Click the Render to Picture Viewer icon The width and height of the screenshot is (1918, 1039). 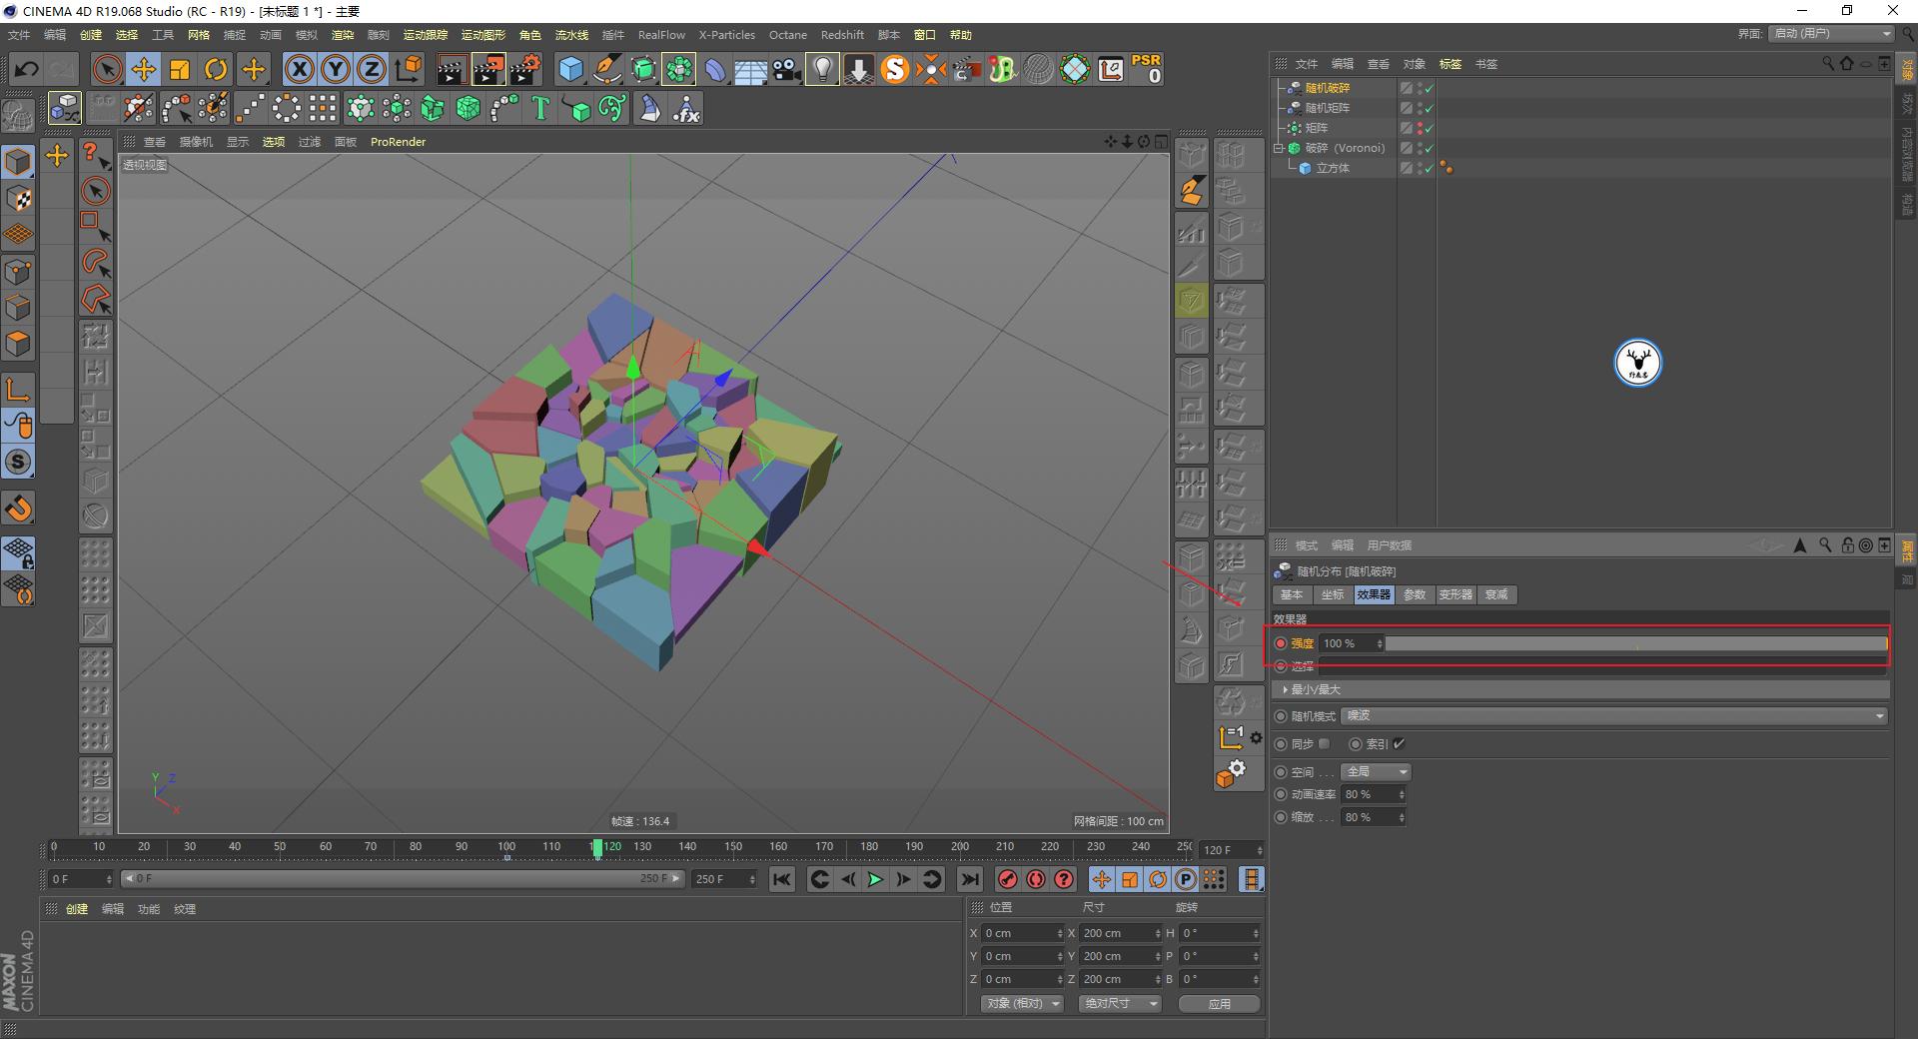pyautogui.click(x=488, y=69)
